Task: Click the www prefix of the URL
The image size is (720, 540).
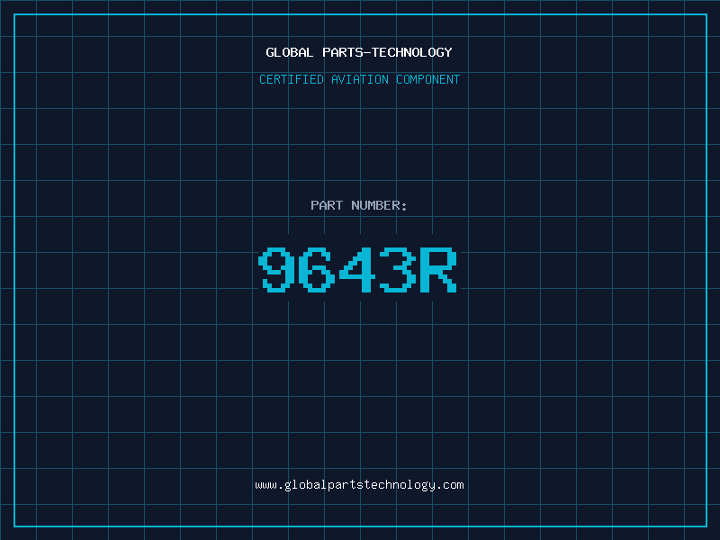Action: (x=265, y=485)
